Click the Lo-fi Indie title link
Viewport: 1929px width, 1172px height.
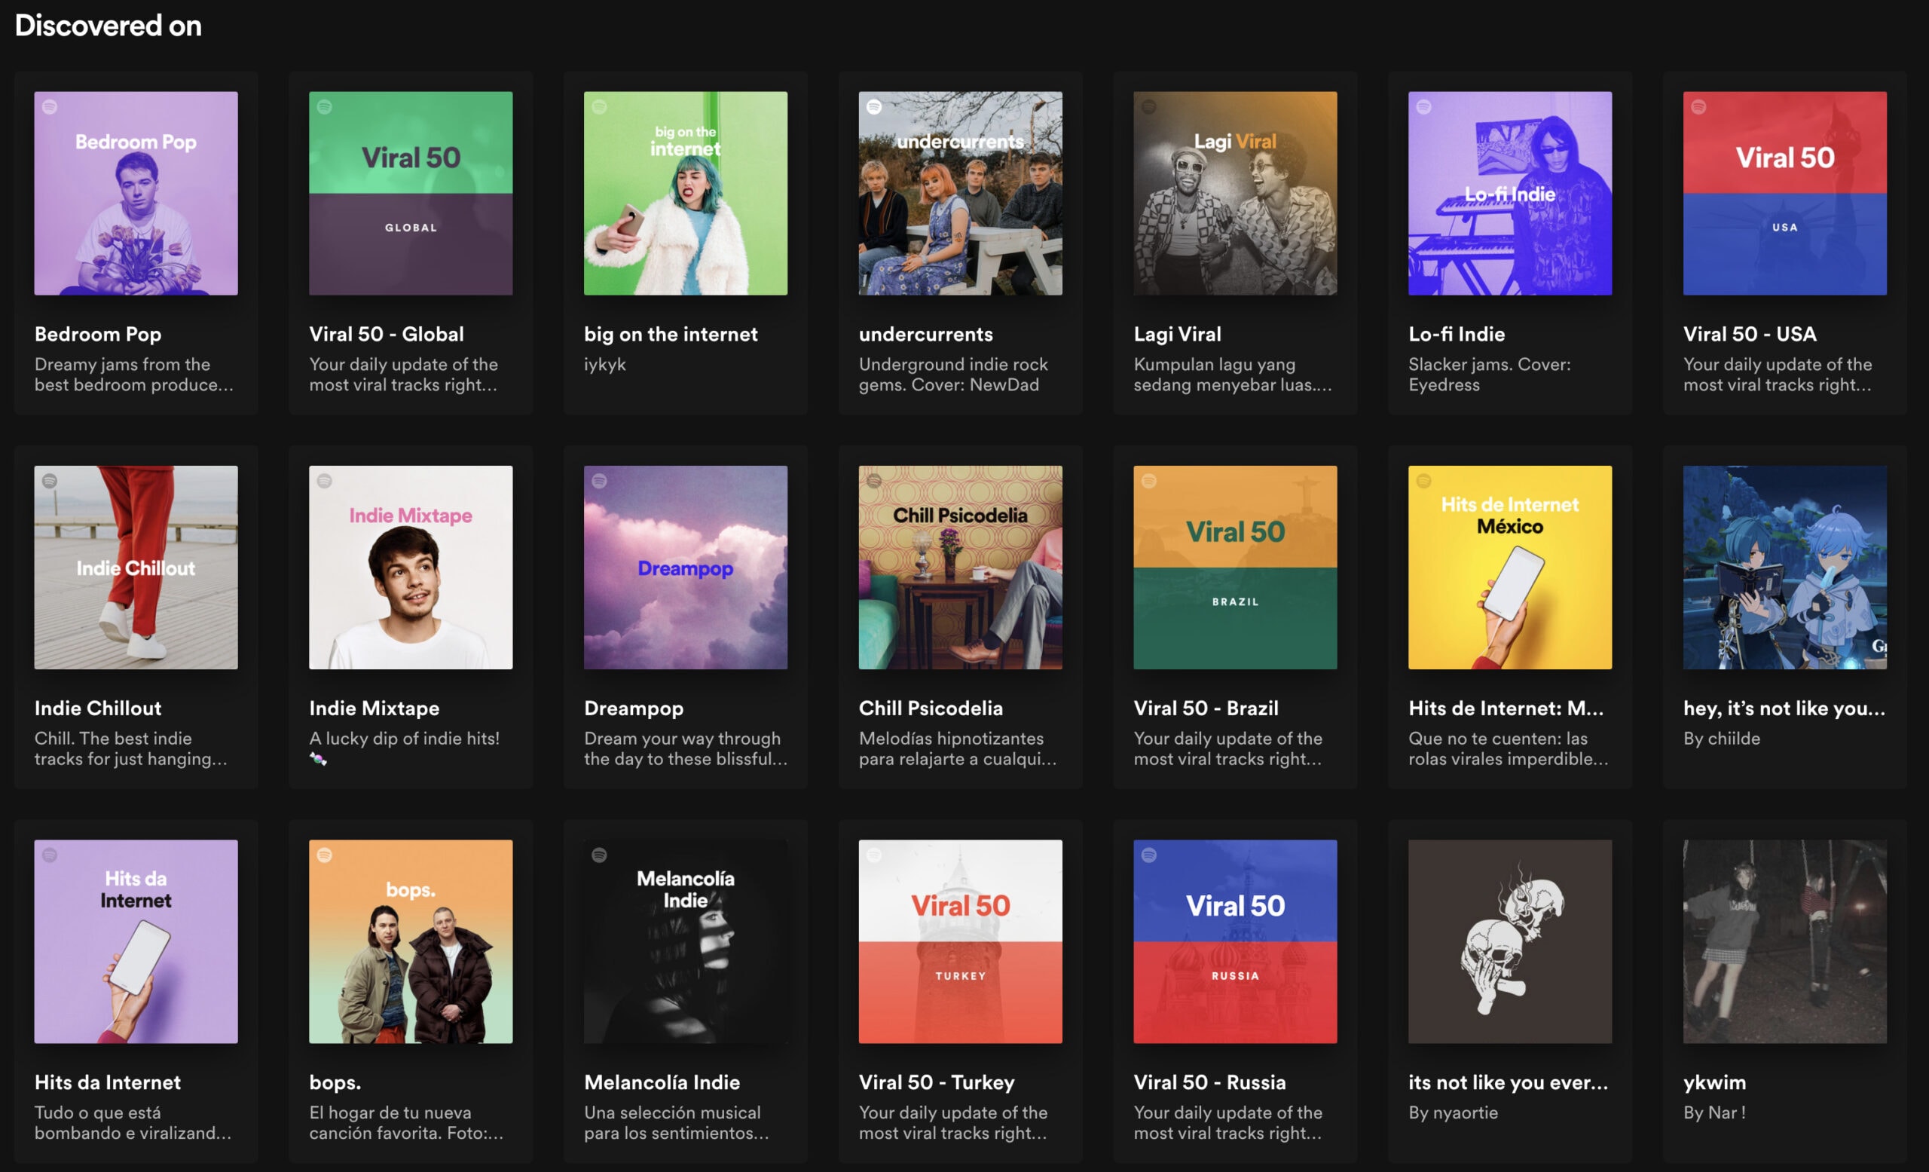(1457, 335)
